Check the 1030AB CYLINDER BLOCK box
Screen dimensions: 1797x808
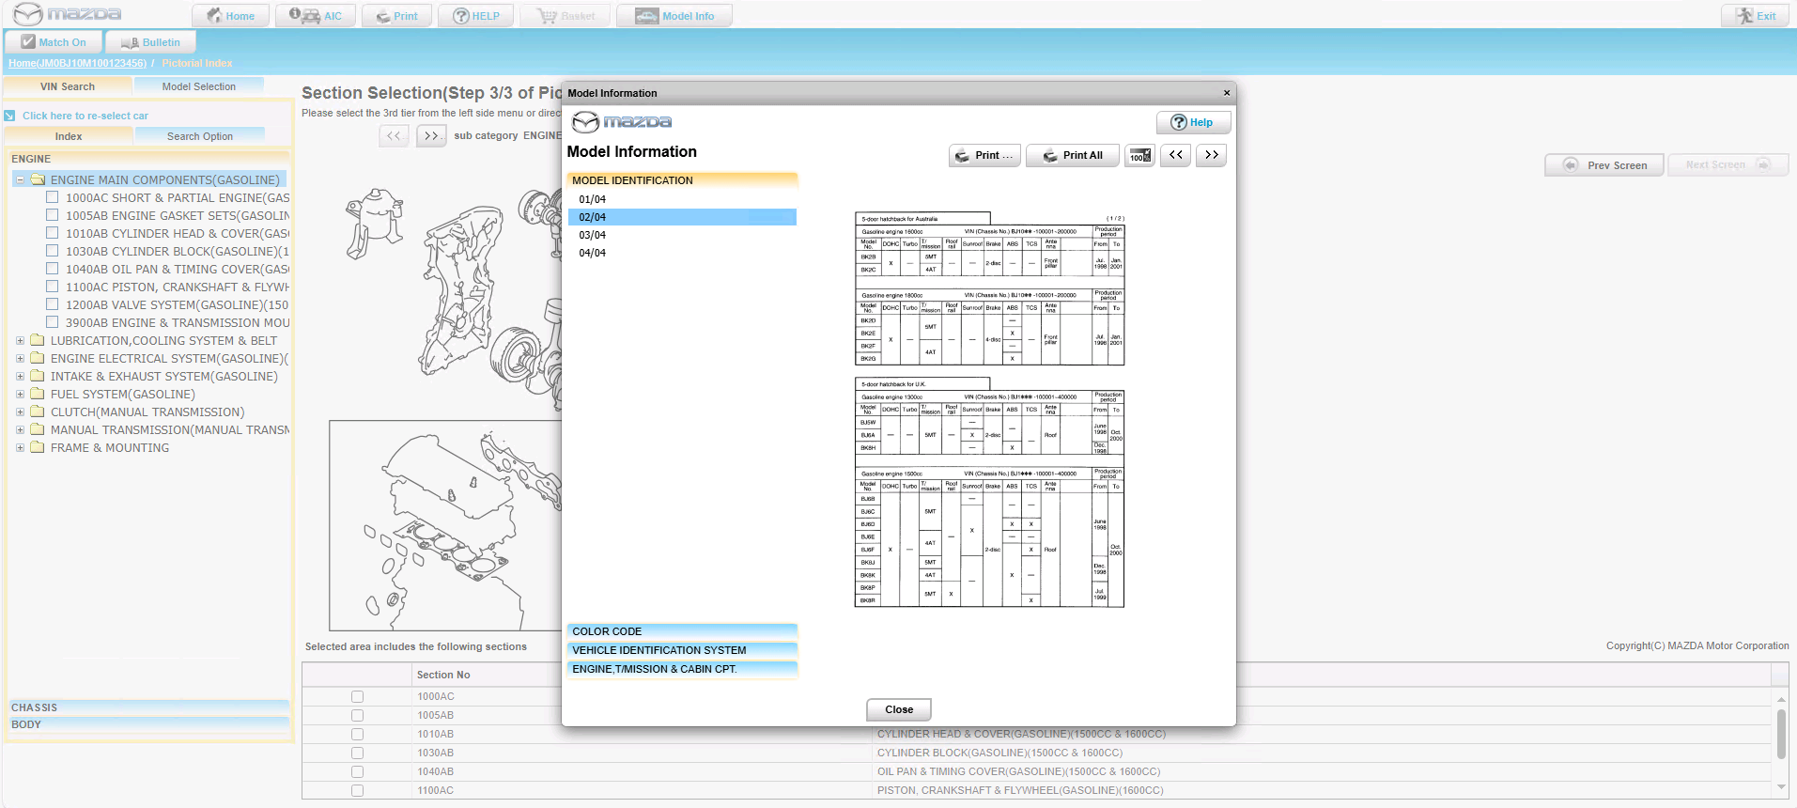[x=53, y=251]
